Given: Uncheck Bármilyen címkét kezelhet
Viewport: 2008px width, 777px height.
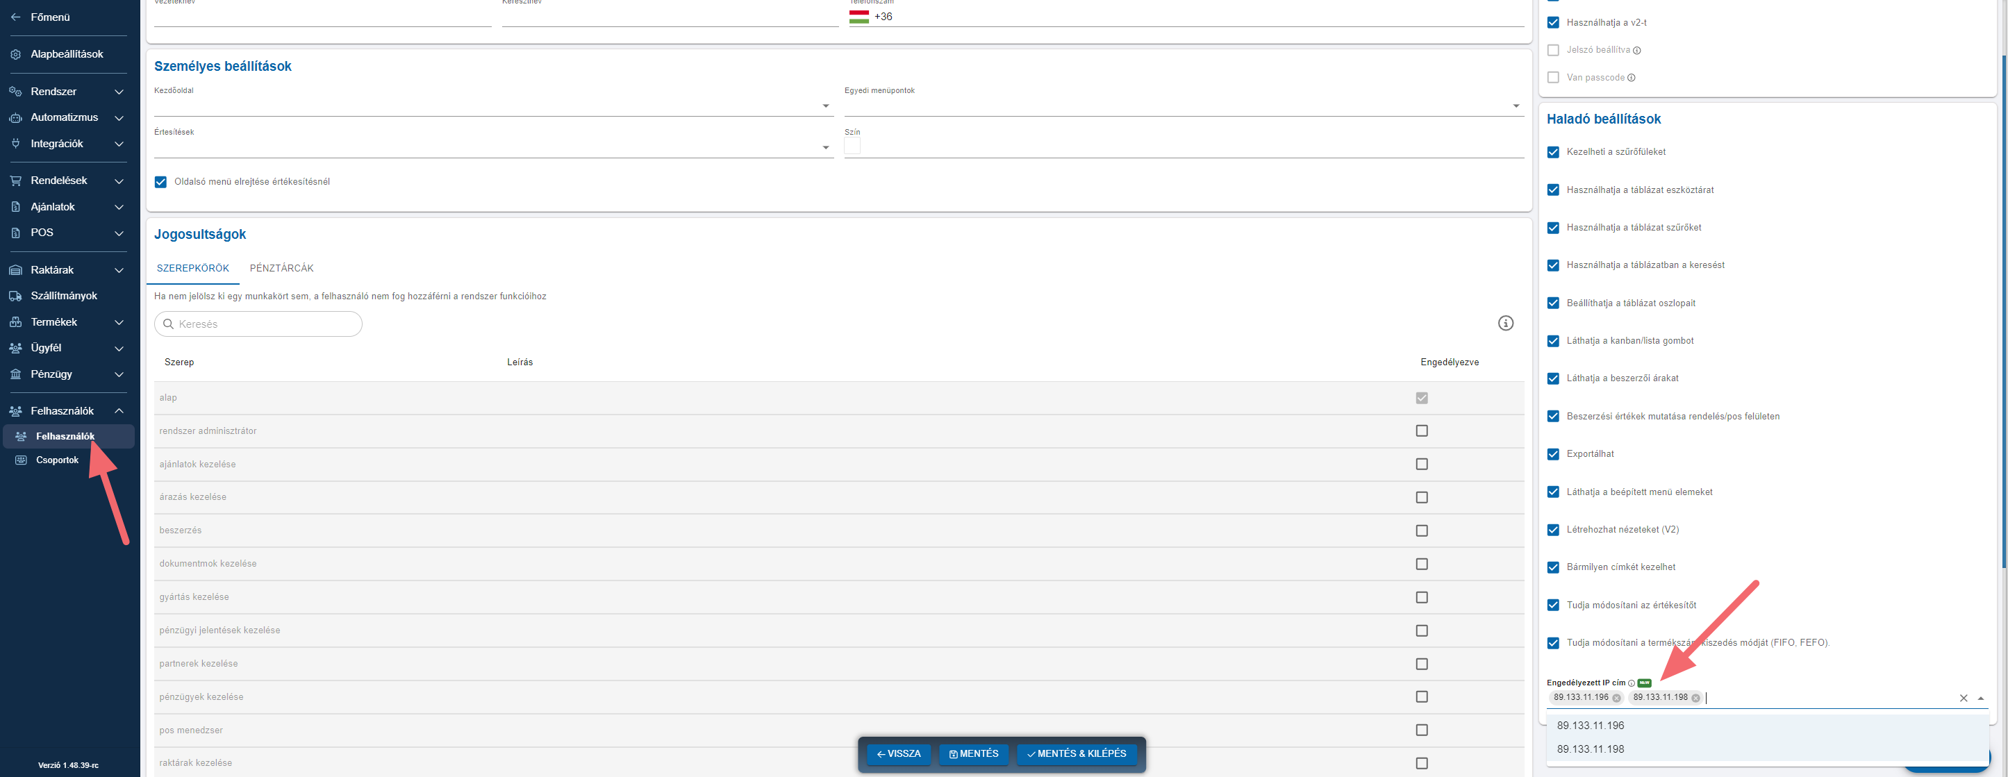Looking at the screenshot, I should (1553, 567).
